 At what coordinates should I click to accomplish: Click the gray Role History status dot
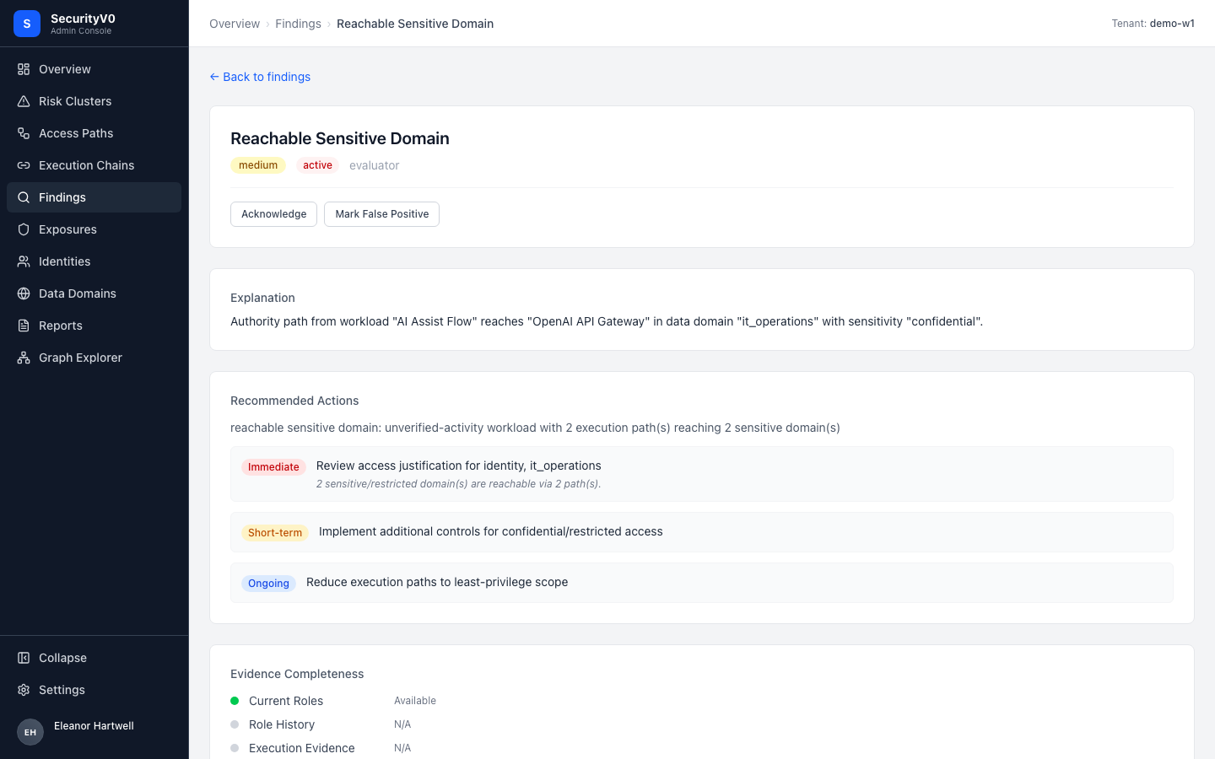235,724
